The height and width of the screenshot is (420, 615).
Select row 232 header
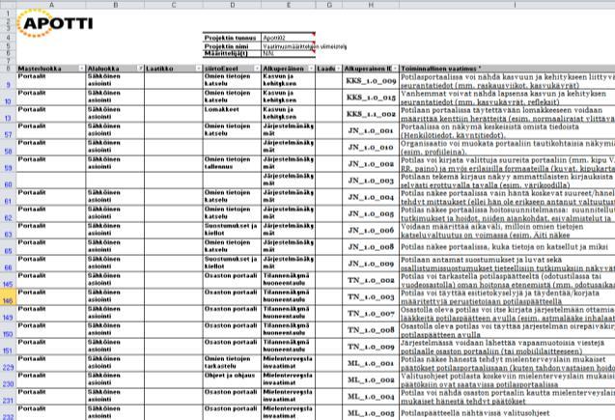pyautogui.click(x=9, y=413)
